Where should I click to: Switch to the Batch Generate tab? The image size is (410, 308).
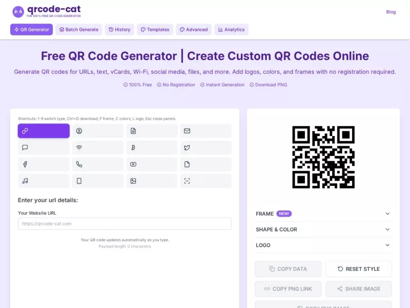[x=79, y=30]
